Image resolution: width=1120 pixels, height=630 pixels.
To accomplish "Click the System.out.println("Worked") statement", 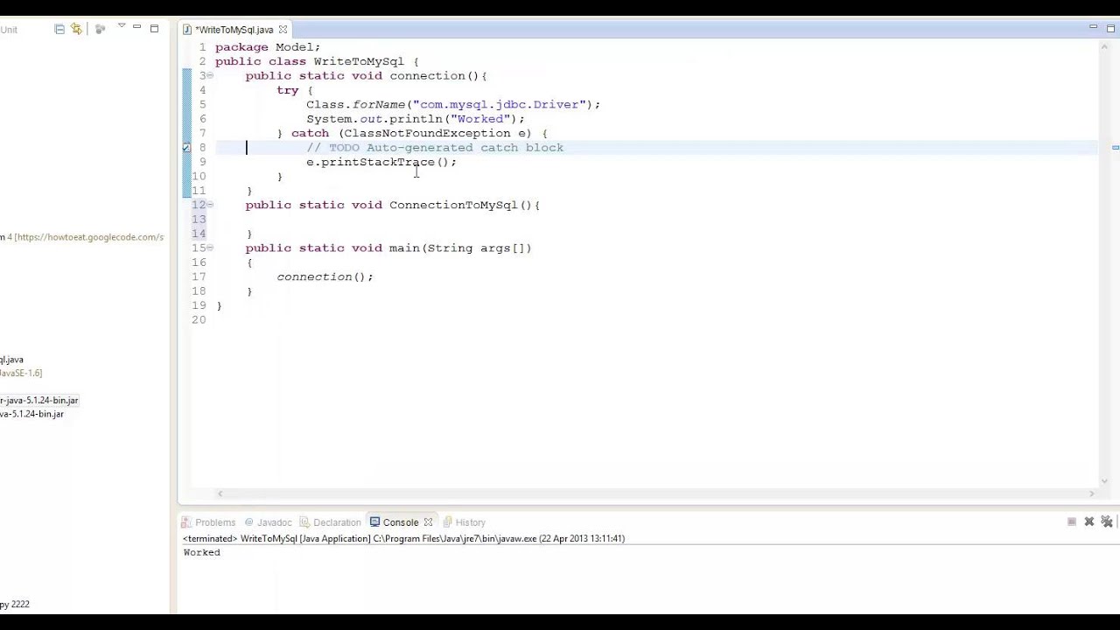I will (416, 119).
